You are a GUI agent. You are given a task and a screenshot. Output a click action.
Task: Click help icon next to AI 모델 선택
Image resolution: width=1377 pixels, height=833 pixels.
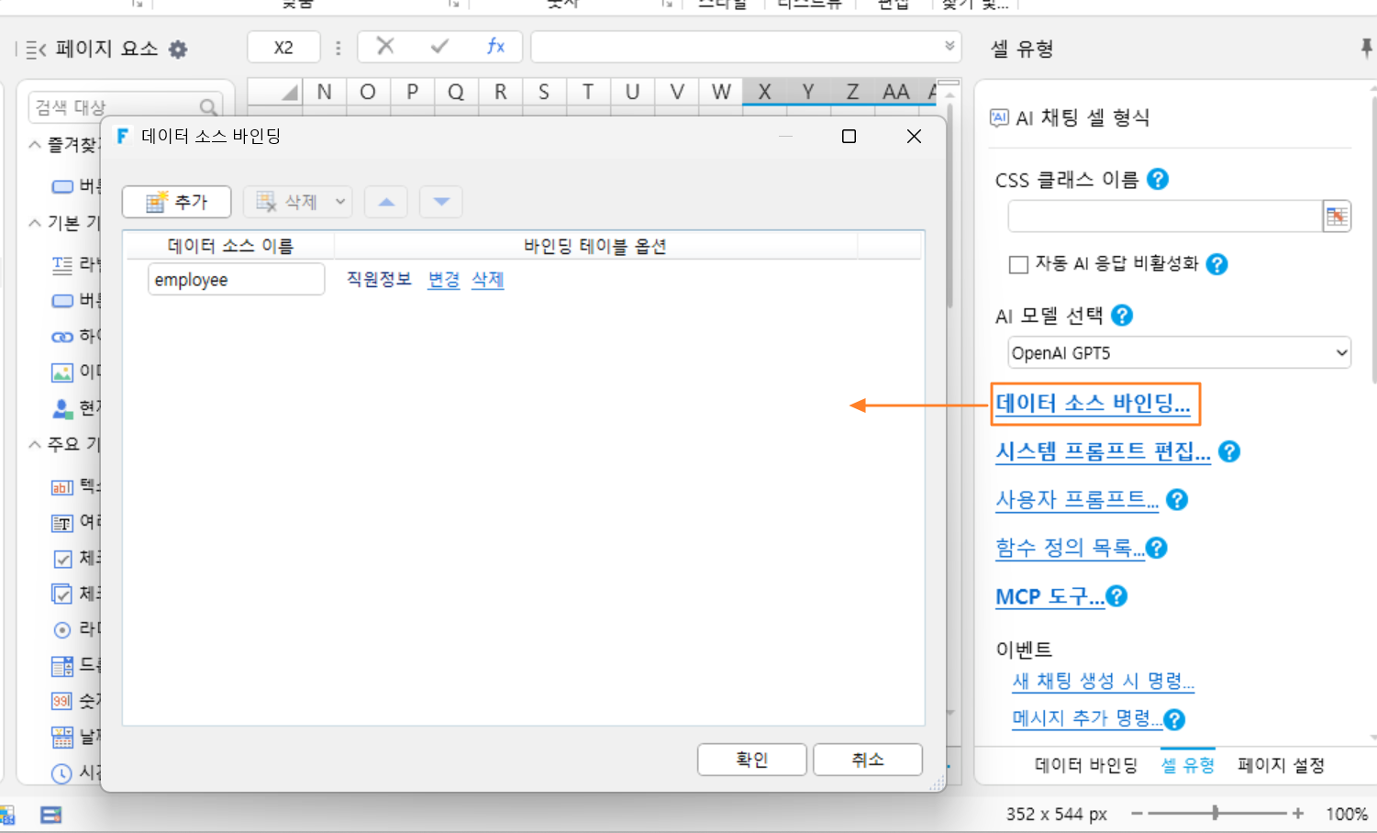(x=1122, y=316)
